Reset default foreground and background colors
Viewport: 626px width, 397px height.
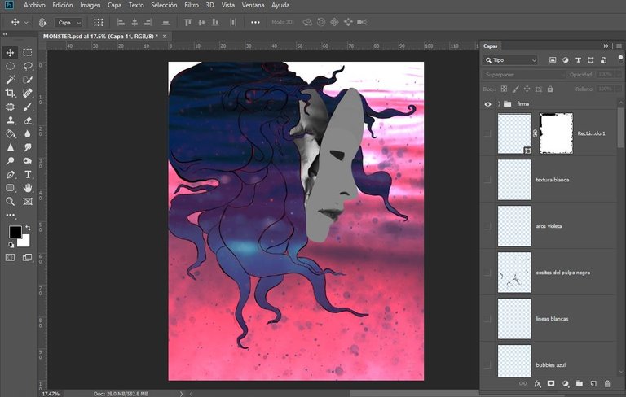tap(11, 245)
